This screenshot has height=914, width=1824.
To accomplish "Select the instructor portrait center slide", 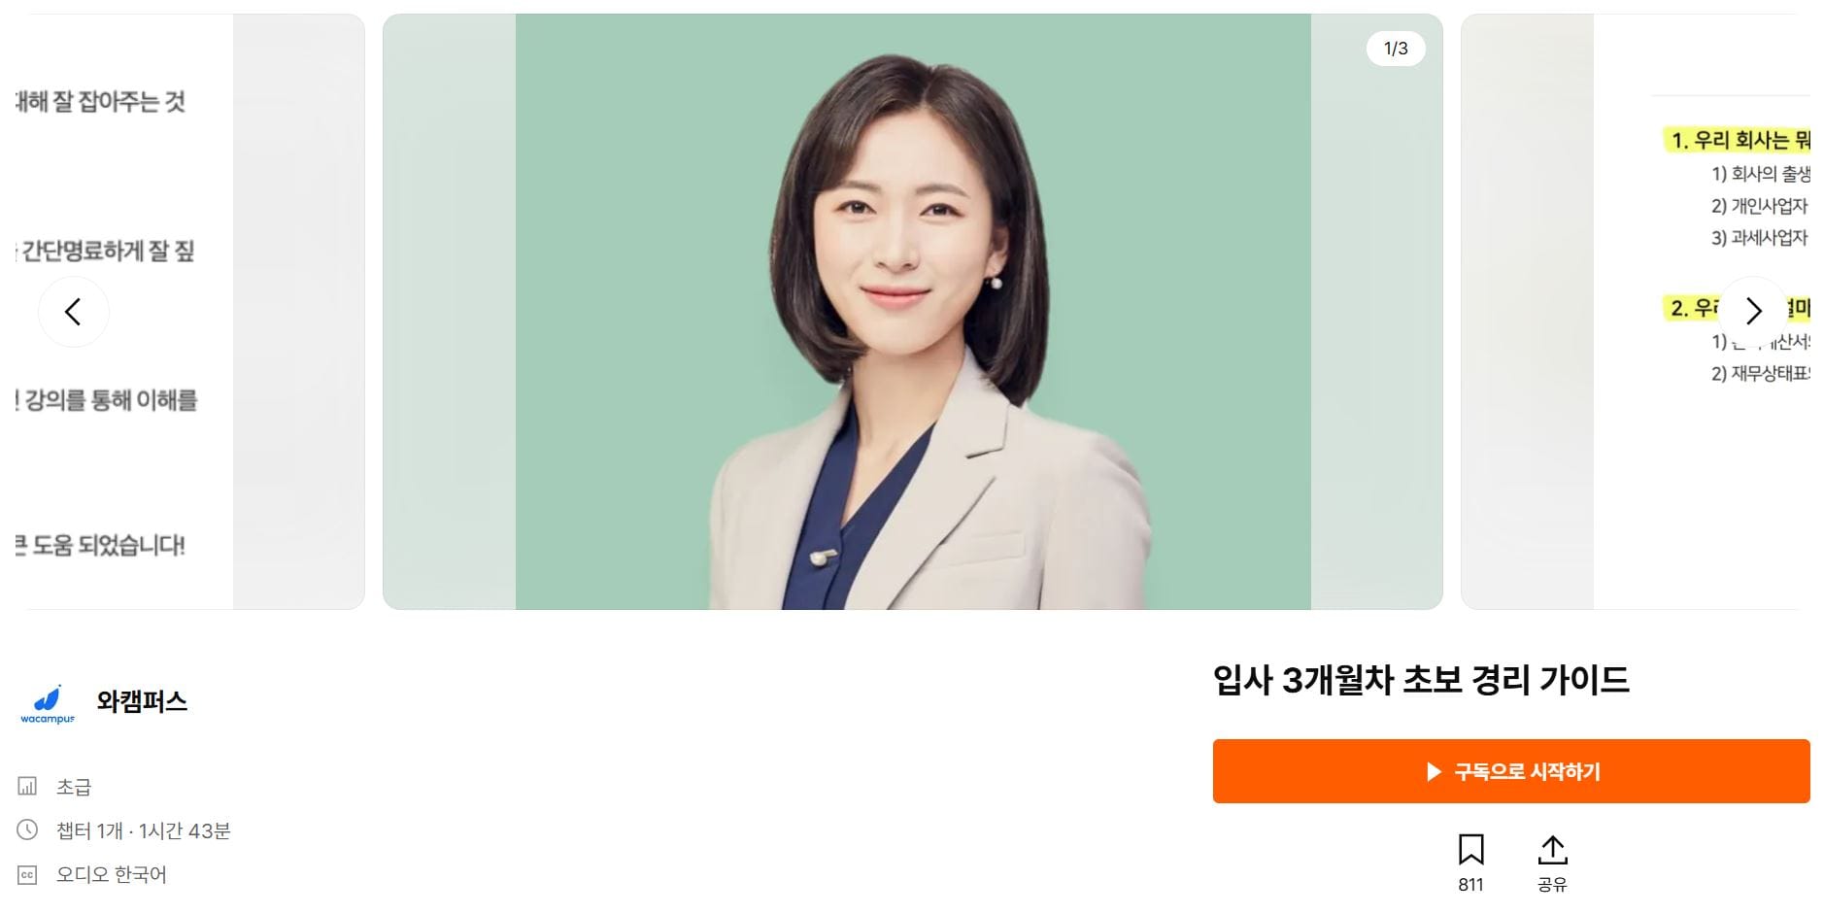I will pyautogui.click(x=912, y=312).
